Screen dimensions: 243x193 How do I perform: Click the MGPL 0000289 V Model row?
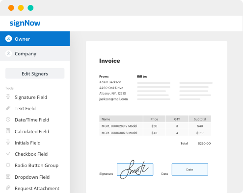click(155, 126)
